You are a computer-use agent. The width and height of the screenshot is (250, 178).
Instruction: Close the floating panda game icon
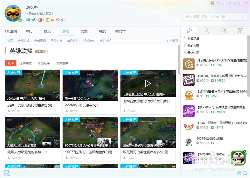coord(244,151)
